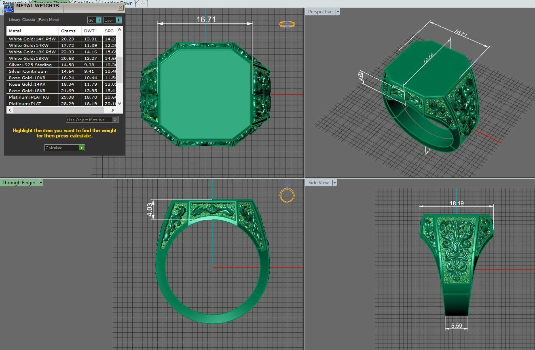Screen dimensions: 535x350
Task: Toggle the User library option
Action: 118,20
